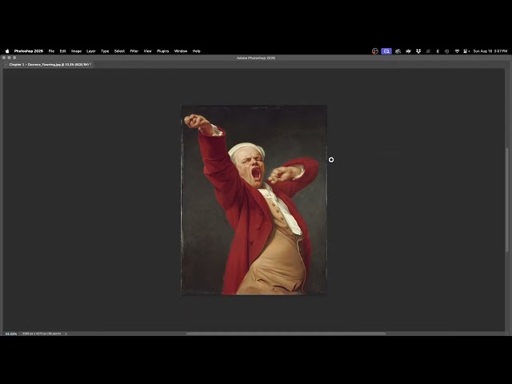Click the user account icon in menu bar

click(x=466, y=51)
